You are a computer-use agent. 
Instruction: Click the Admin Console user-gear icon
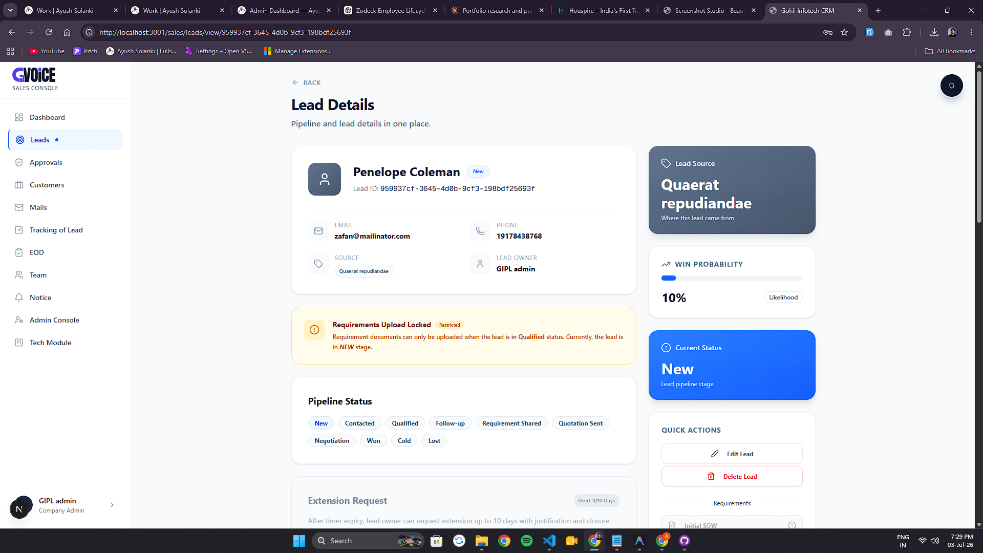(x=19, y=320)
